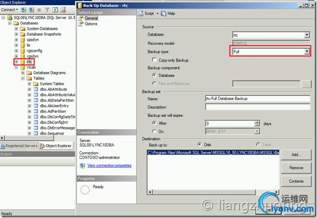Image resolution: width=317 pixels, height=218 pixels.
Task: Expand the System Databases node
Action: (16, 29)
